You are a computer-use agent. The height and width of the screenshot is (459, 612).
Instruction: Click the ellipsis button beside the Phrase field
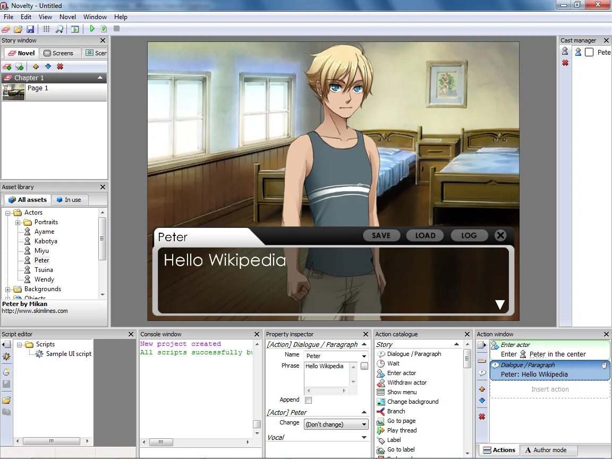click(x=364, y=366)
